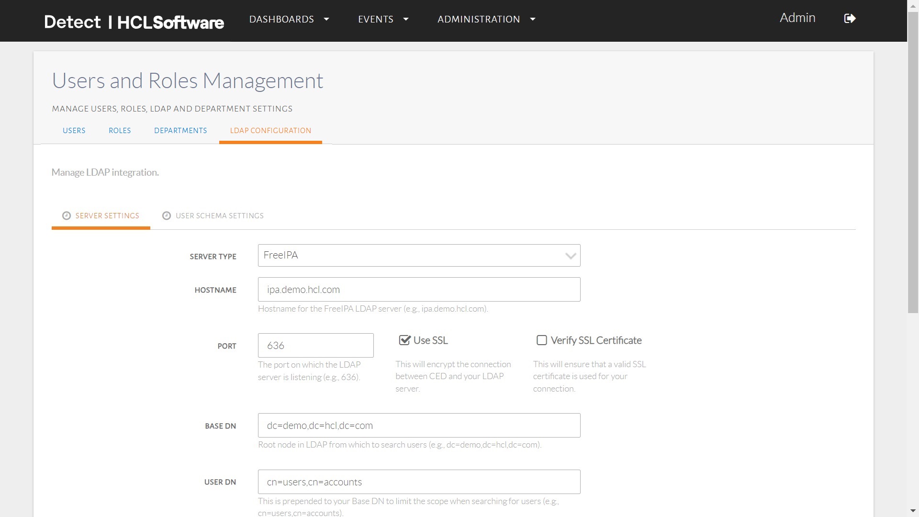Switch to the Roles tab
Viewport: 919px width, 517px height.
(120, 131)
